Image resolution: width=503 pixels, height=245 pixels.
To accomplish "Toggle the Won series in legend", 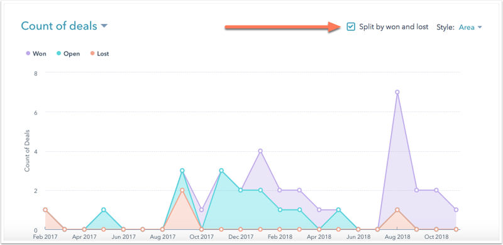I will (36, 54).
